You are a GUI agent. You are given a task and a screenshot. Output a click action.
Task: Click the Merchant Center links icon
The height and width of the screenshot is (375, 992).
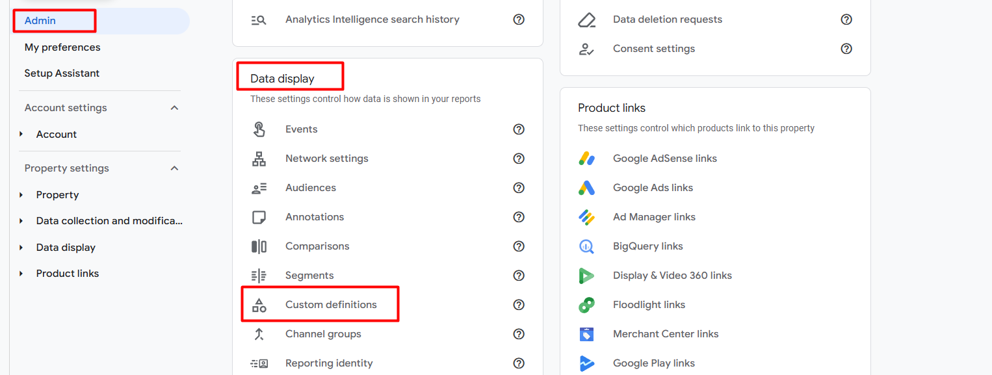[x=587, y=334]
